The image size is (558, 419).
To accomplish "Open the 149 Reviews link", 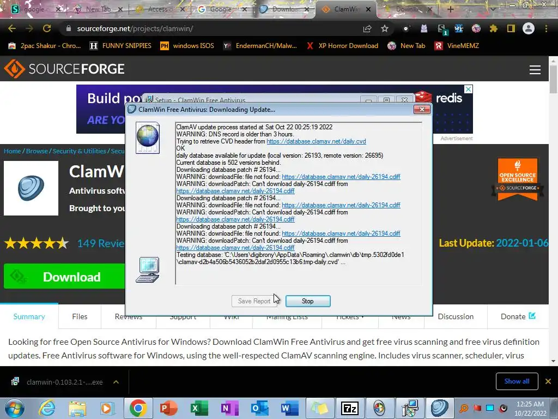I will (x=101, y=244).
